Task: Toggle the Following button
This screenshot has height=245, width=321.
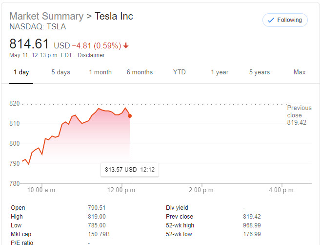Action: tap(285, 20)
